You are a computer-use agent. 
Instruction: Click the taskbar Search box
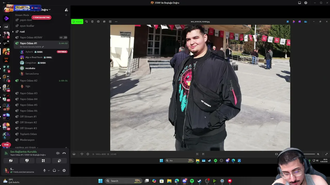(x=123, y=181)
